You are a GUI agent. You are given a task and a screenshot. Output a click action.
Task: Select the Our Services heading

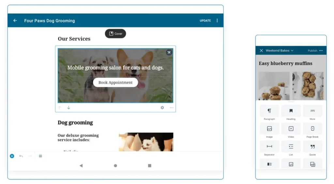coord(74,39)
